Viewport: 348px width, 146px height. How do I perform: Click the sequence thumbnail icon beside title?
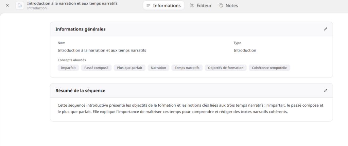click(20, 5)
